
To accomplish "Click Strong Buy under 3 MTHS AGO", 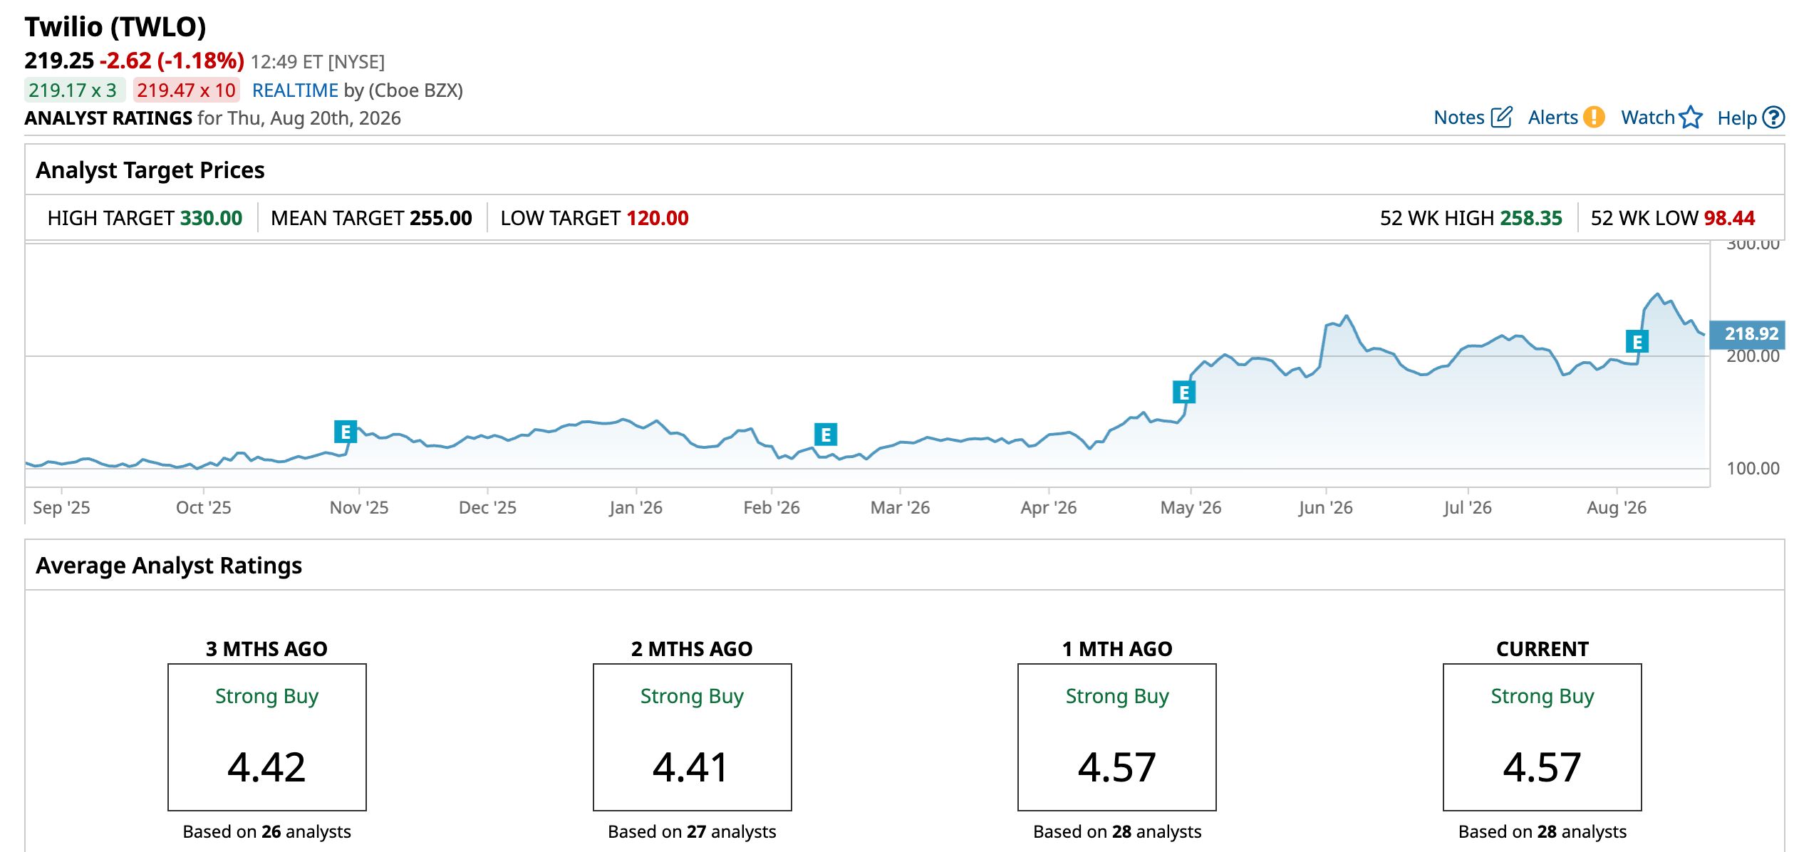I will 267,696.
